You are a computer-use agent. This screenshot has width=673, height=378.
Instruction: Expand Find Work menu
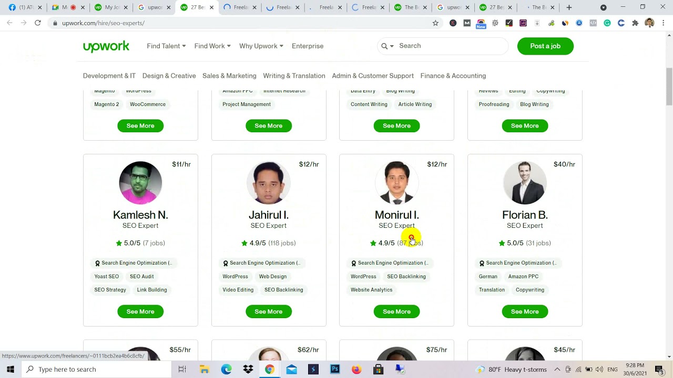(x=212, y=46)
